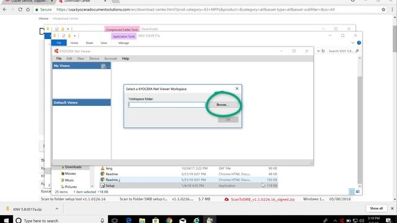Click the Properties icon in KNV Quick Access Toolbar

coord(63,36)
